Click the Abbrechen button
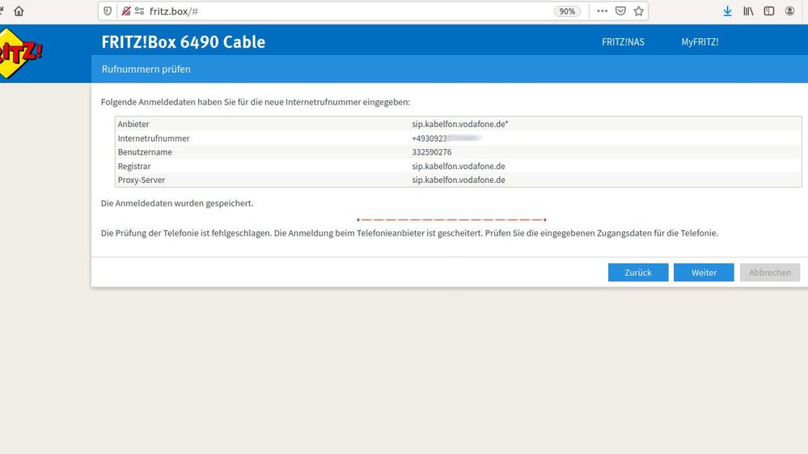808x454 pixels. (770, 273)
